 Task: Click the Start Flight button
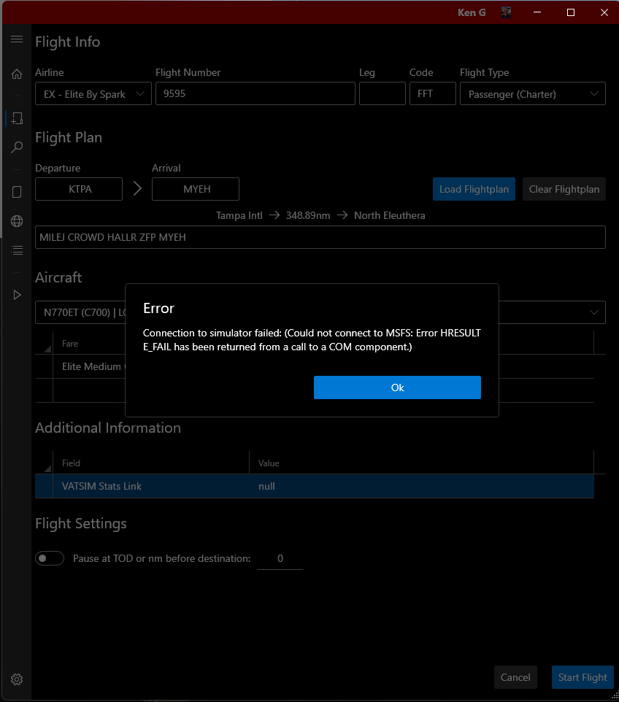[582, 677]
